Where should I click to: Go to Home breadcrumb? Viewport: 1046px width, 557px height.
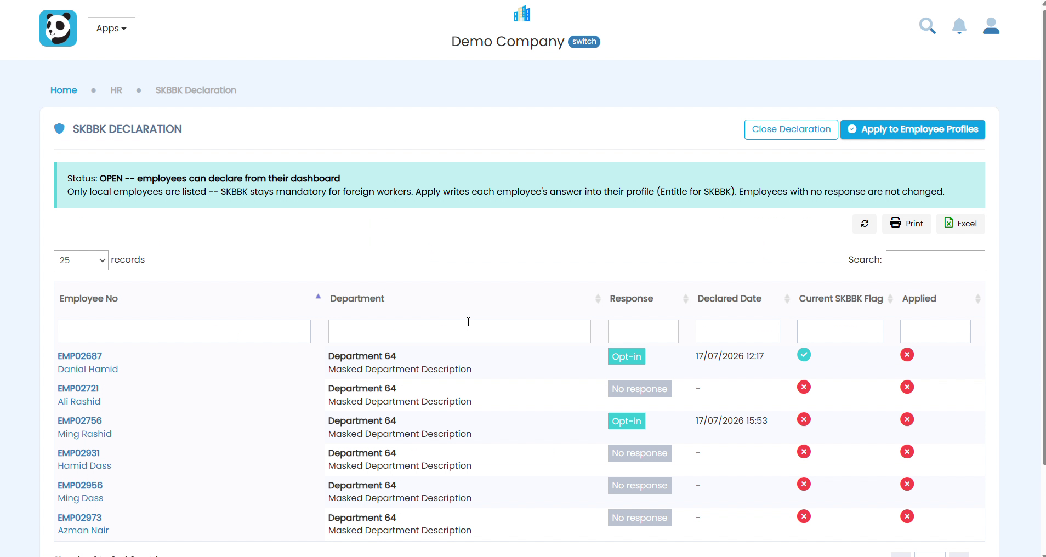point(64,90)
